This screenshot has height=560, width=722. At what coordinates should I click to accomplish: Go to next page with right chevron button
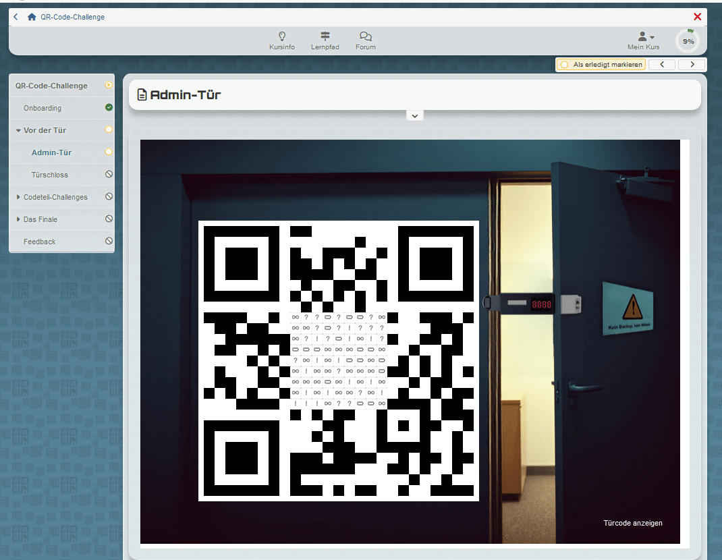692,65
